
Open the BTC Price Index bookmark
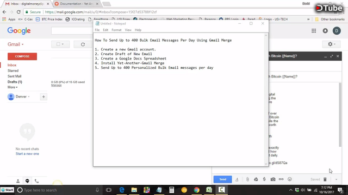pyautogui.click(x=49, y=19)
